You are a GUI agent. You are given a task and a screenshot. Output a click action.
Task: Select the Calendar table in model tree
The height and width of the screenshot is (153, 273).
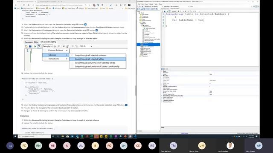(x=145, y=54)
